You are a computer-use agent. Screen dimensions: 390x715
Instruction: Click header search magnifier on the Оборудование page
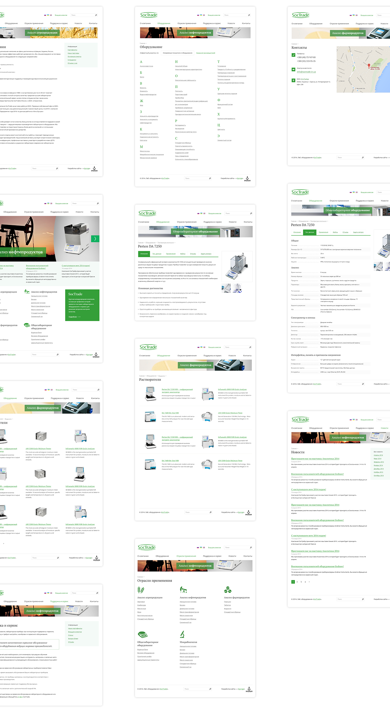(x=249, y=15)
